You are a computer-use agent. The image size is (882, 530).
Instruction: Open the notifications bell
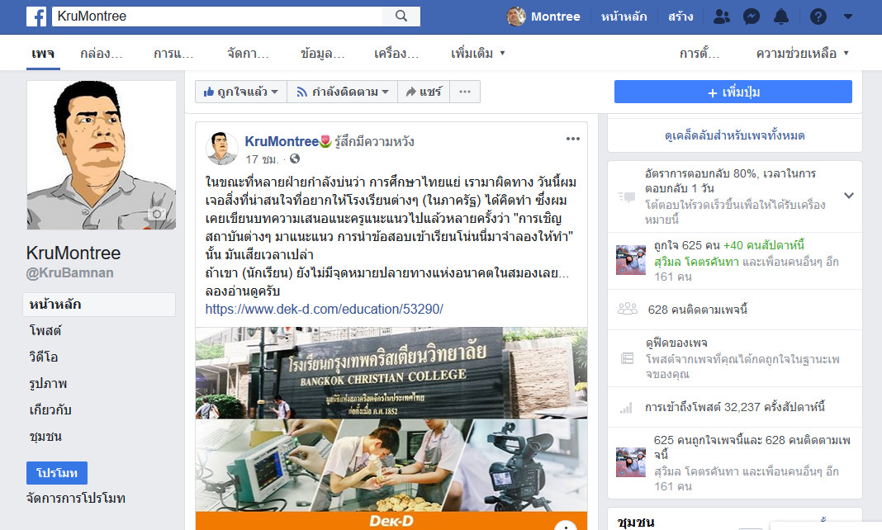tap(781, 17)
